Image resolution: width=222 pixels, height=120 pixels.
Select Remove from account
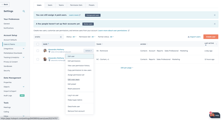80,111
